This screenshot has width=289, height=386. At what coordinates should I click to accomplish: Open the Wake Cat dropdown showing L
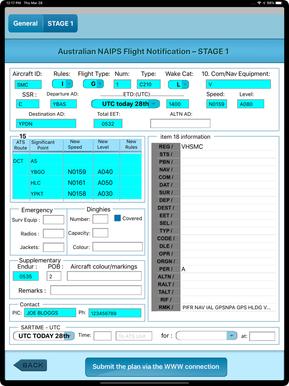click(x=178, y=85)
